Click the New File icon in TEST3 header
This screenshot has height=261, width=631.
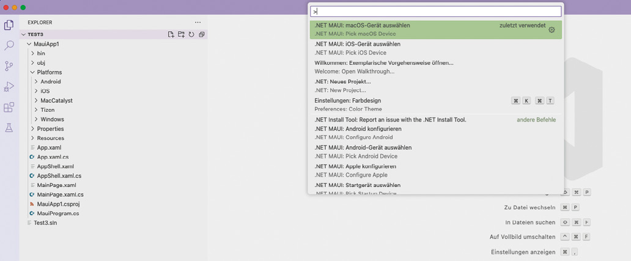click(171, 35)
